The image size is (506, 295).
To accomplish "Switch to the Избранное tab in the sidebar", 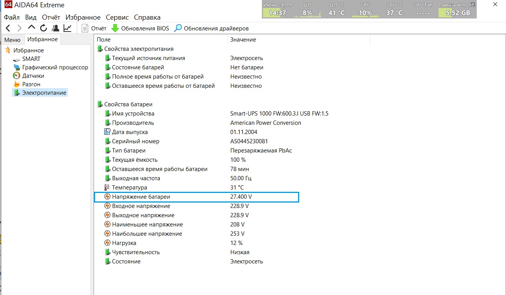I will click(x=42, y=39).
